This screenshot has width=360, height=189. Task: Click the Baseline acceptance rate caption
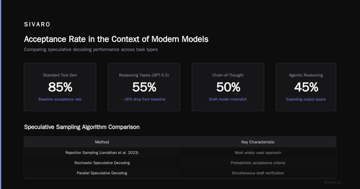60,99
